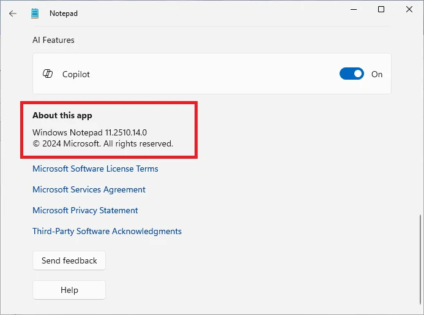Open Microsoft Software License Terms link
This screenshot has height=315, width=424.
tap(95, 169)
